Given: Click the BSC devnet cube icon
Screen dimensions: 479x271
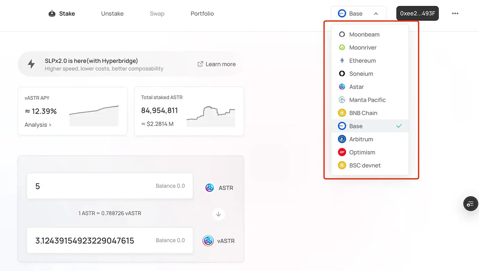Looking at the screenshot, I should [342, 165].
